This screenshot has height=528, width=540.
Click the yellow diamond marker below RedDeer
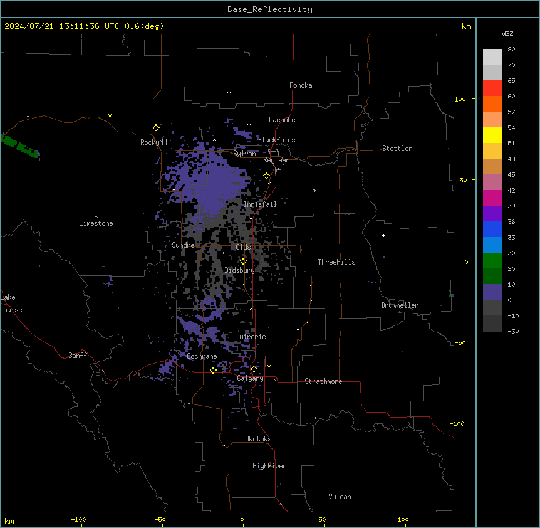[x=267, y=176]
